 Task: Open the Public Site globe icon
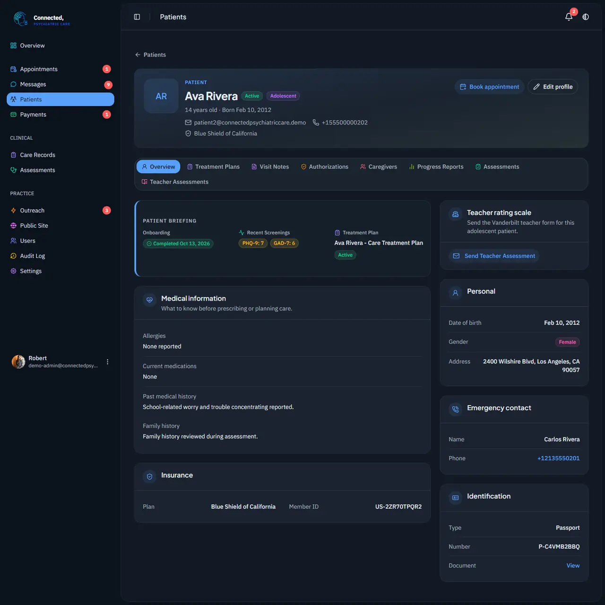[x=13, y=226]
